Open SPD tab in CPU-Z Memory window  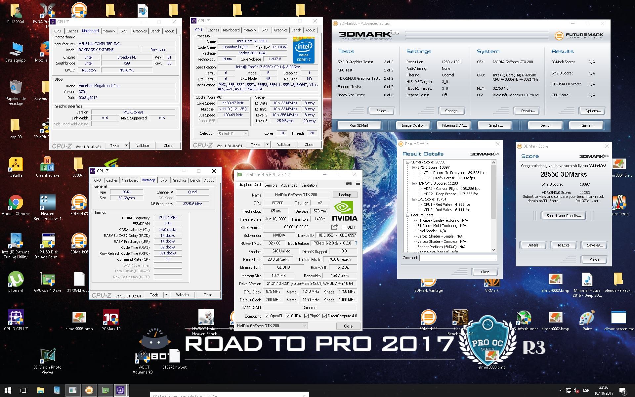click(x=163, y=180)
